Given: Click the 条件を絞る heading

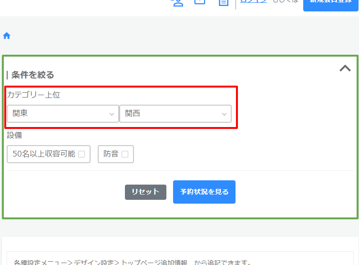Looking at the screenshot, I should [x=32, y=75].
